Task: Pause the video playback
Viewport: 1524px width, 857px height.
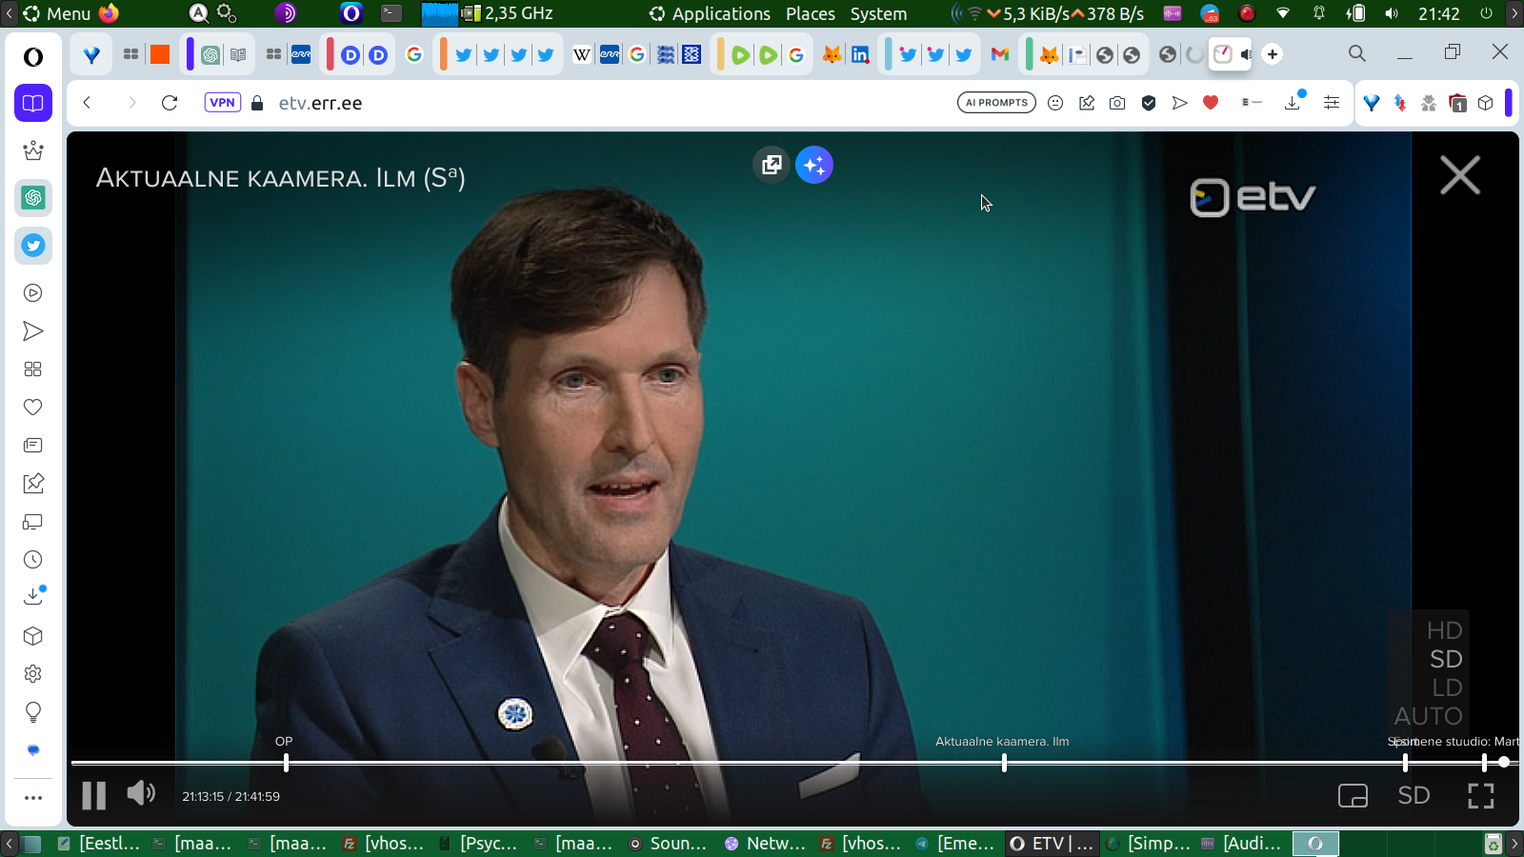Action: click(x=93, y=795)
